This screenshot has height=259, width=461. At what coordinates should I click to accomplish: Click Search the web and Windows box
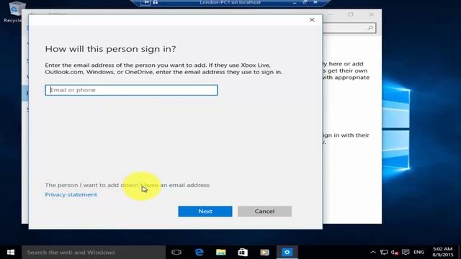click(x=94, y=253)
